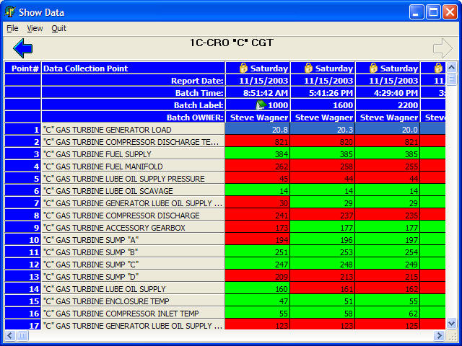This screenshot has height=346, width=462.
Task: Click lock icon on first Saturday column
Action: point(243,68)
